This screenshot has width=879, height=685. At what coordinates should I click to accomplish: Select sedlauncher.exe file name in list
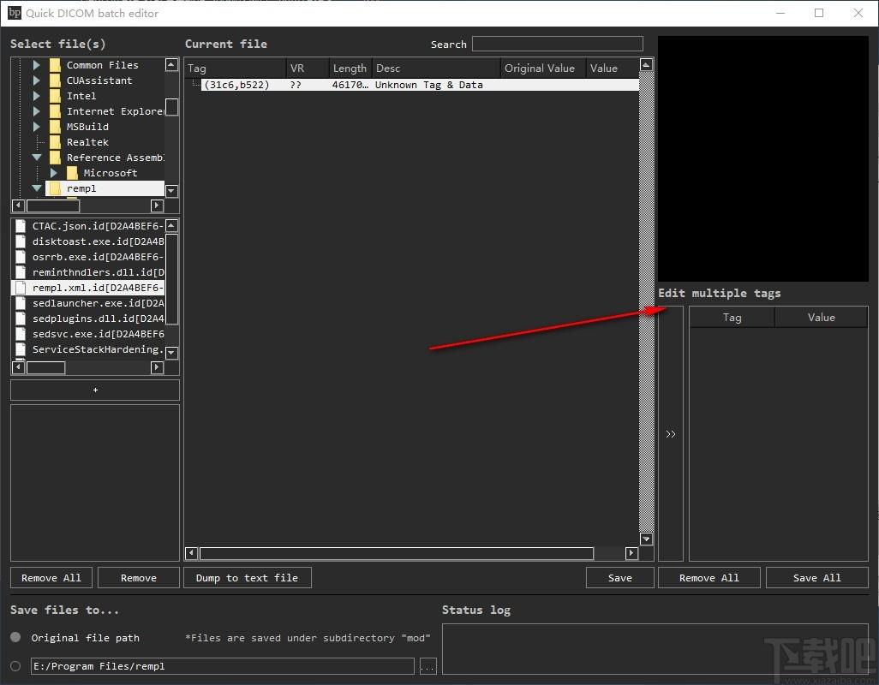(99, 303)
